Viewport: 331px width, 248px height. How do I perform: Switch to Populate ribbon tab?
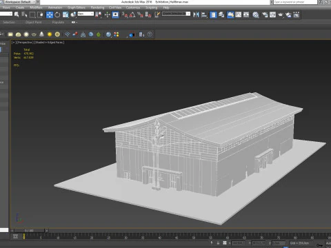58,22
